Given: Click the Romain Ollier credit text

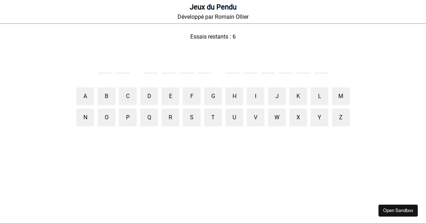Looking at the screenshot, I should (x=213, y=17).
